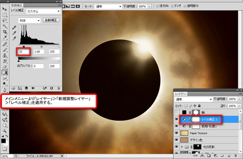Open モード blend mode dropdown in options bar
The width and height of the screenshot is (243, 159).
[x=108, y=6]
